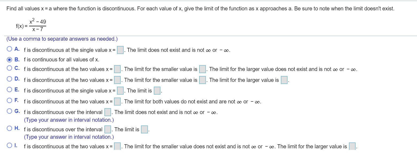Click the x-value box in option C
The height and width of the screenshot is (156, 417).
117,69
